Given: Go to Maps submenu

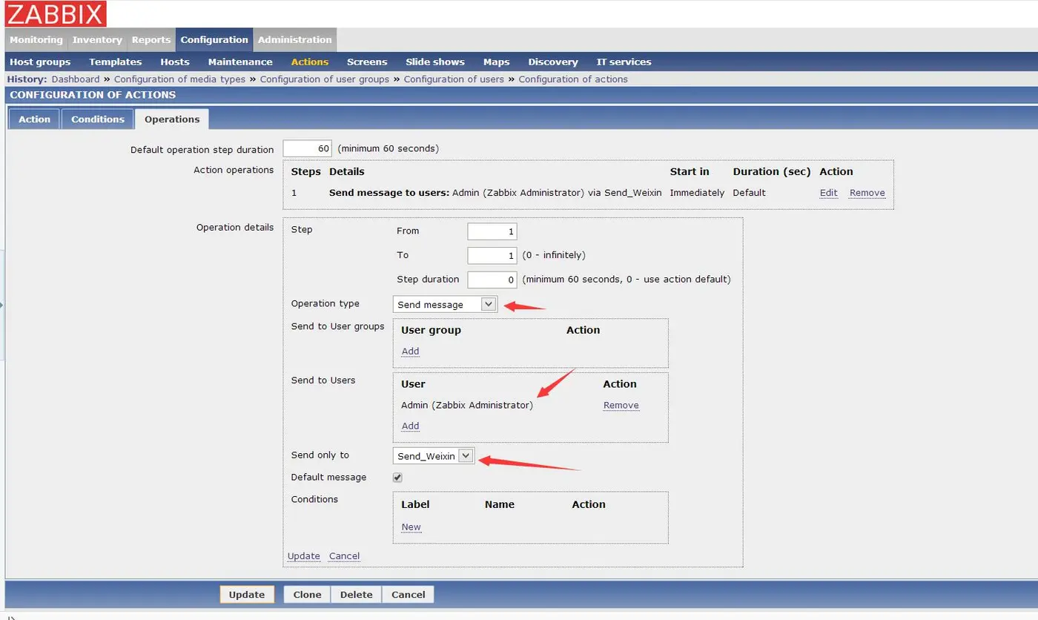Looking at the screenshot, I should (497, 62).
